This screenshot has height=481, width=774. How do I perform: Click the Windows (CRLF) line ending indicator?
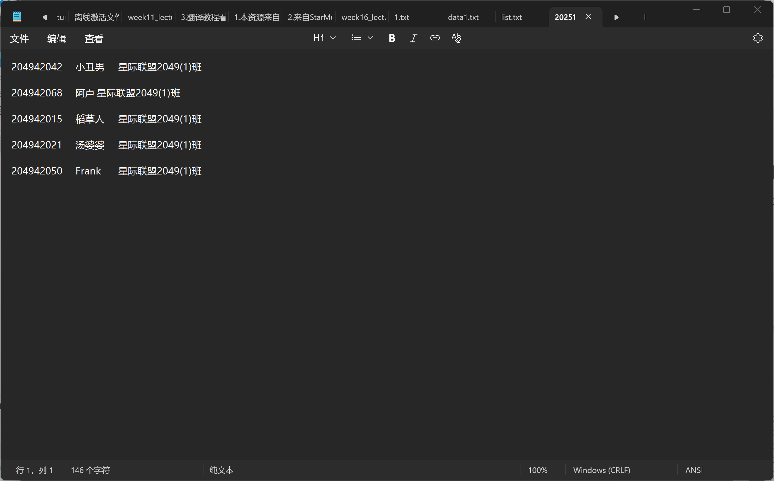[602, 470]
